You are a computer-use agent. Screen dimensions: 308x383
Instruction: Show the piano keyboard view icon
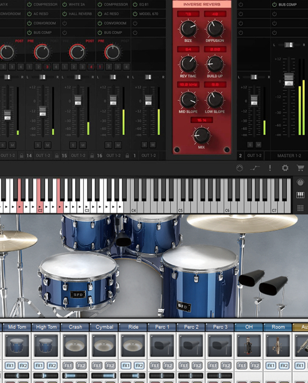coord(300,195)
